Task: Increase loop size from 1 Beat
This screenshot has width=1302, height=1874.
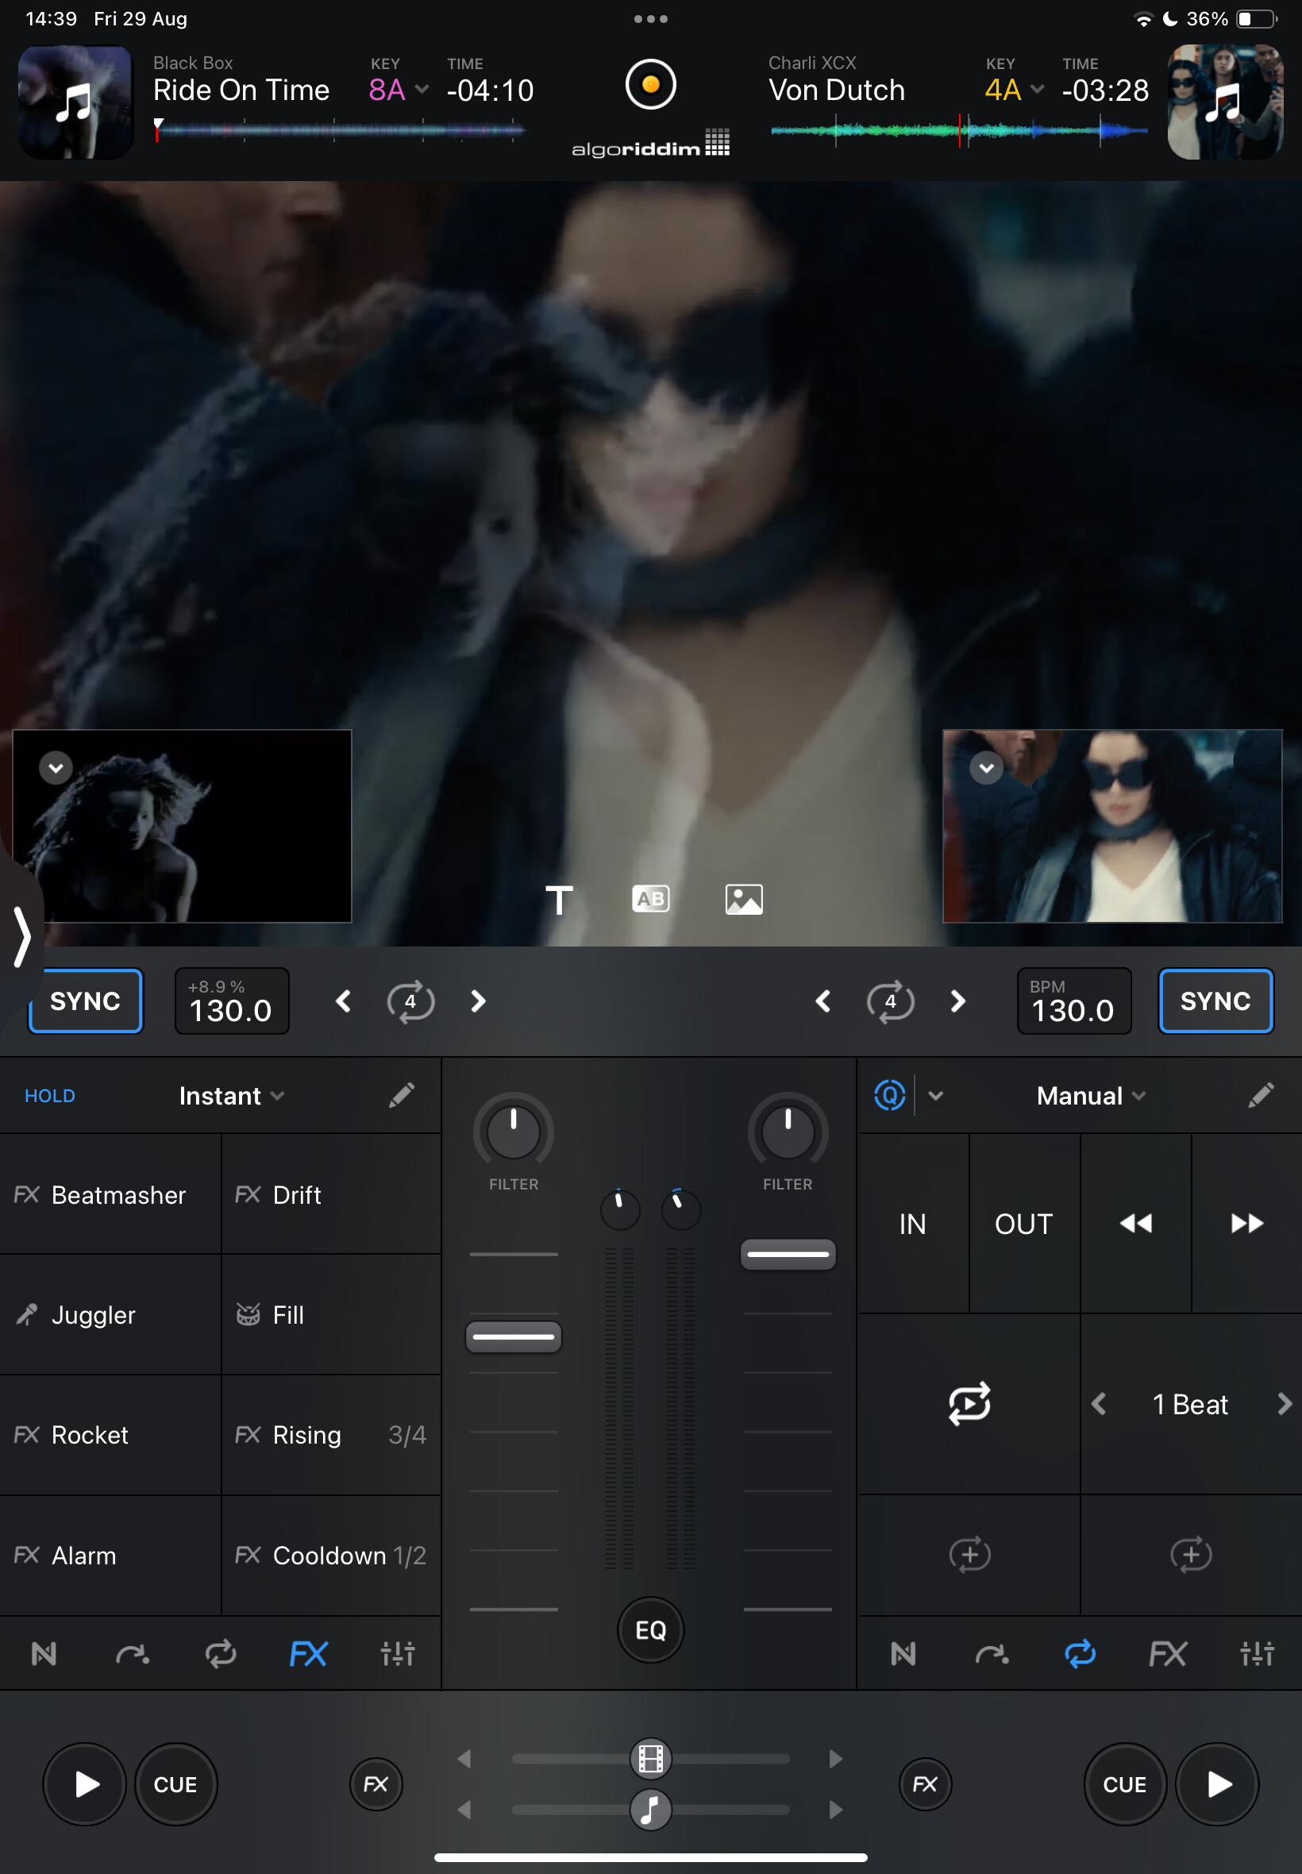Action: (x=1284, y=1404)
